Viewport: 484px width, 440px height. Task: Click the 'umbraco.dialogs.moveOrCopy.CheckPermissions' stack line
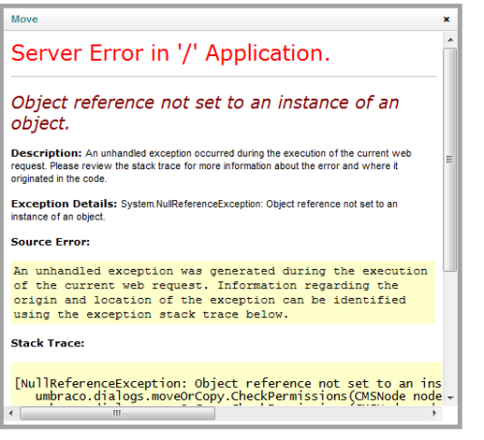tap(238, 396)
